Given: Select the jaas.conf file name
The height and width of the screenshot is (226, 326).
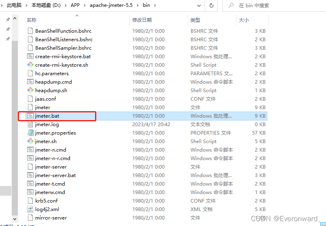Looking at the screenshot, I should tap(46, 99).
